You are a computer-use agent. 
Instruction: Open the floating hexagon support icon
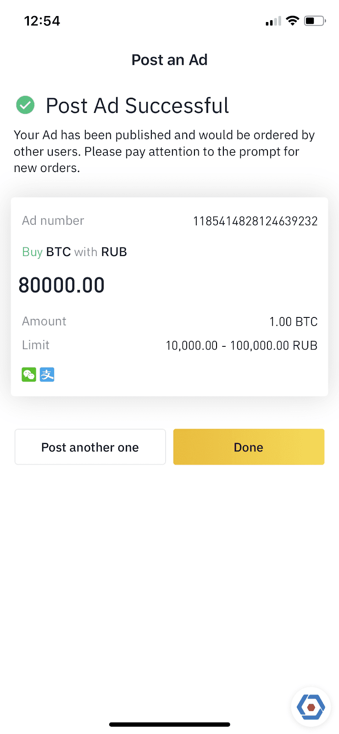coord(311,707)
